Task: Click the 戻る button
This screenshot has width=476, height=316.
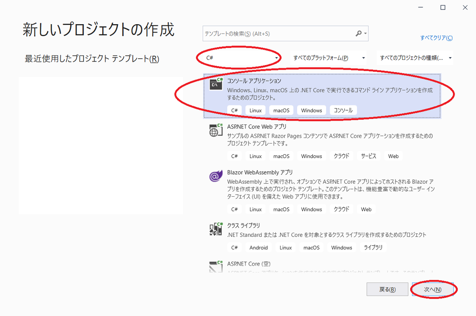Action: (x=387, y=289)
